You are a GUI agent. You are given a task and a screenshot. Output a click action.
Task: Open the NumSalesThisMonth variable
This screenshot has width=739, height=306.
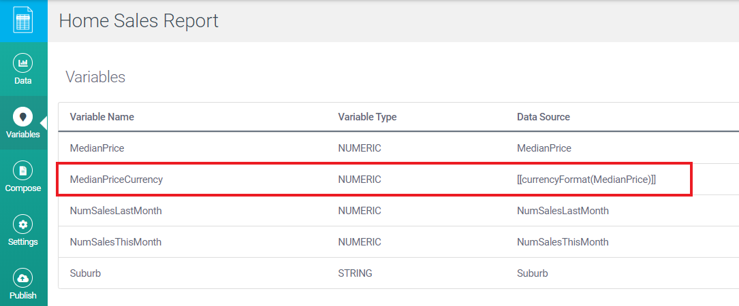116,242
